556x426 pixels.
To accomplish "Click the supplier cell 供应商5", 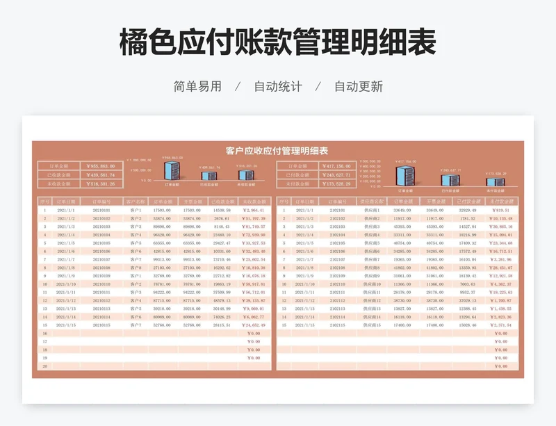I will 372,243.
